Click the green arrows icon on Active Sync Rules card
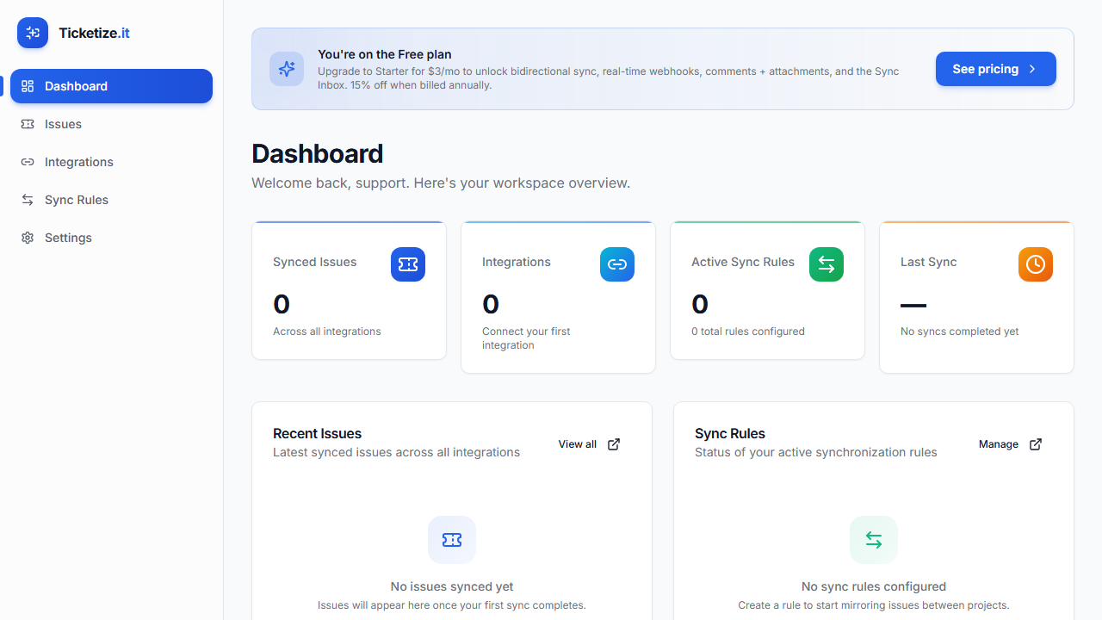 tap(826, 264)
